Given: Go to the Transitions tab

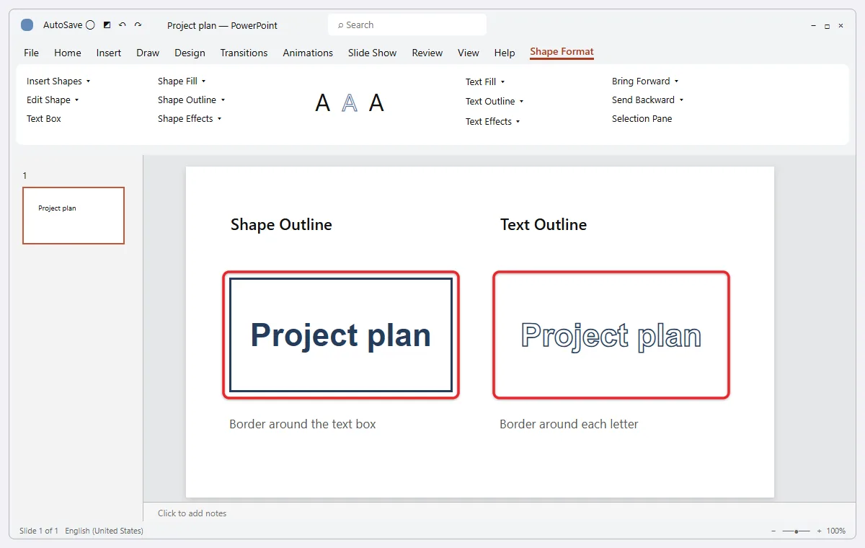Looking at the screenshot, I should coord(244,53).
